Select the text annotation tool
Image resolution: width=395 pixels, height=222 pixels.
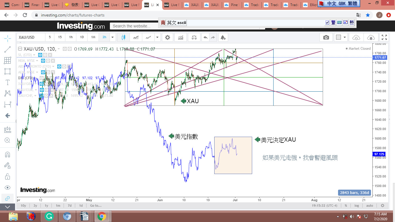point(8,82)
